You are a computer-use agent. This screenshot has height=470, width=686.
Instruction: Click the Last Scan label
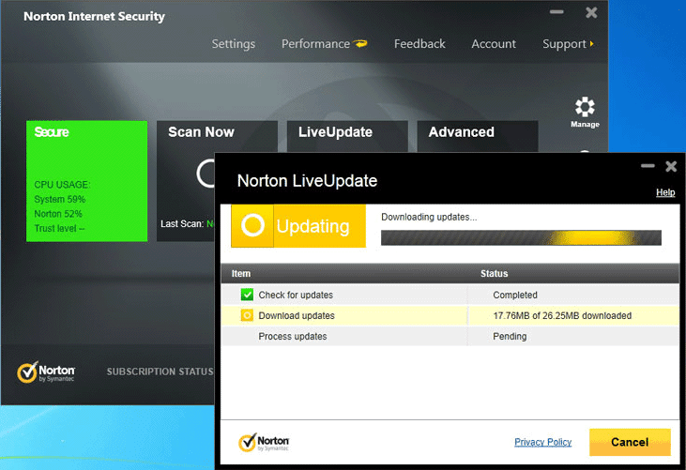click(x=182, y=224)
